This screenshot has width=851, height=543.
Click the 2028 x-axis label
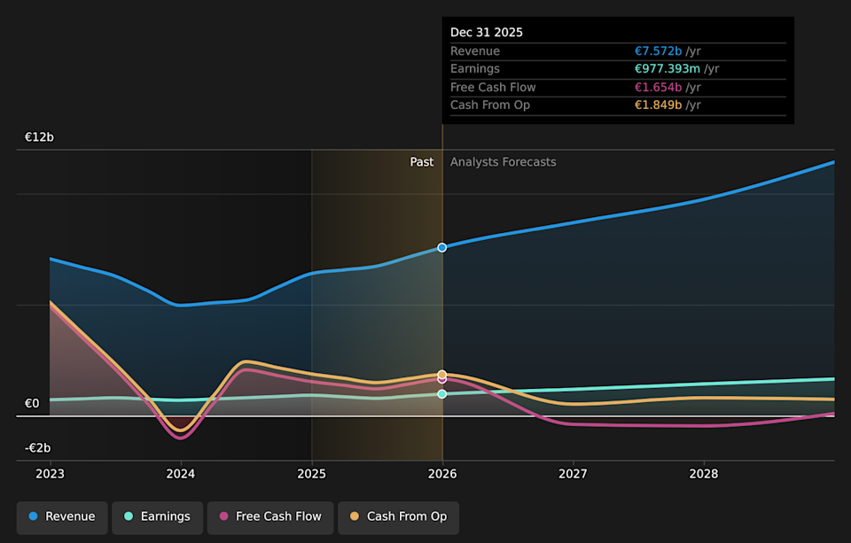tap(704, 474)
